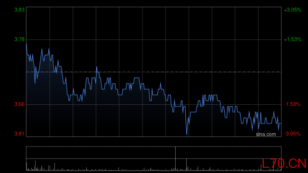Viewport: 308px width, 173px height.
Task: Click the 3.78 price axis label
Action: click(x=19, y=39)
